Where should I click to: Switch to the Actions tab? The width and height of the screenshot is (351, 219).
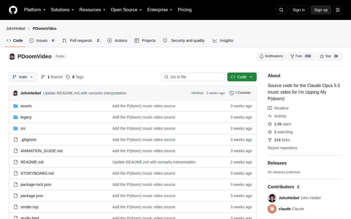[117, 41]
